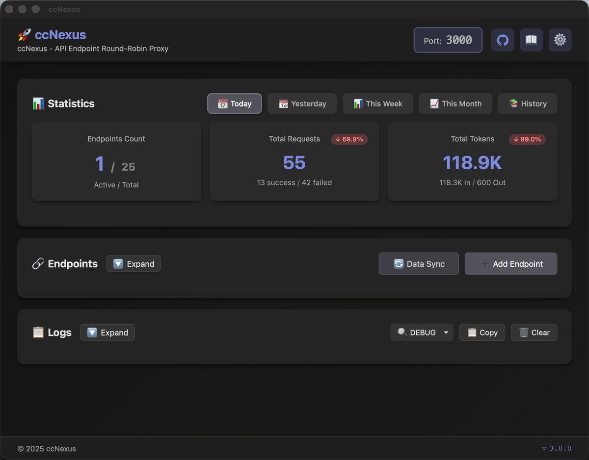Click the Statistics chart icon heading
This screenshot has width=589, height=460.
[x=63, y=103]
